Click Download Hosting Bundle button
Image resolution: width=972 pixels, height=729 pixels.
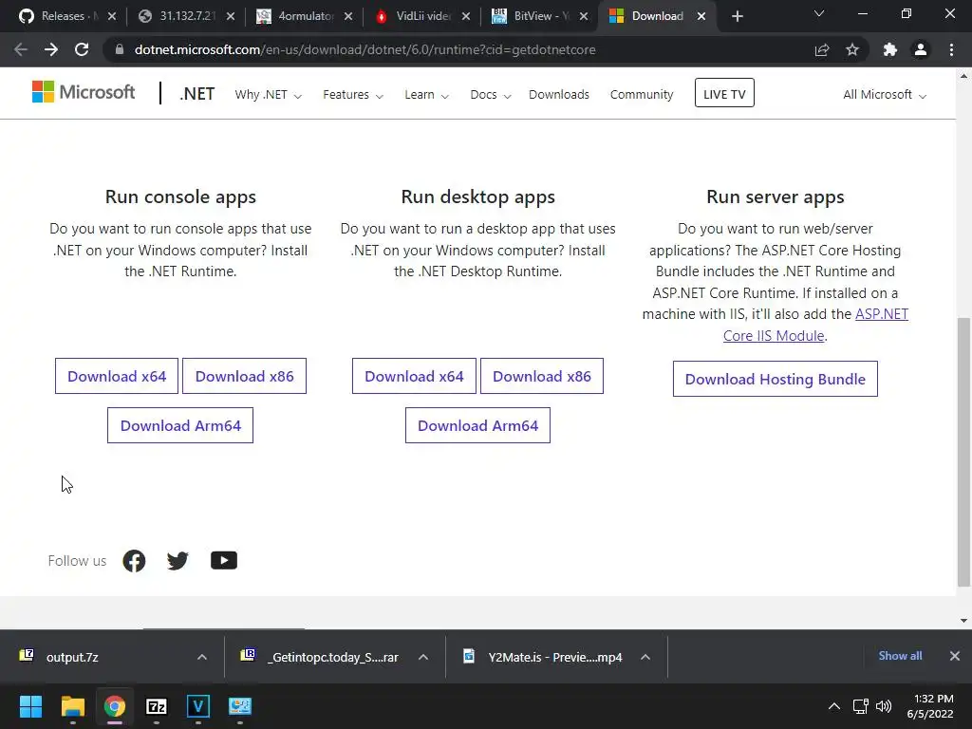tap(775, 379)
